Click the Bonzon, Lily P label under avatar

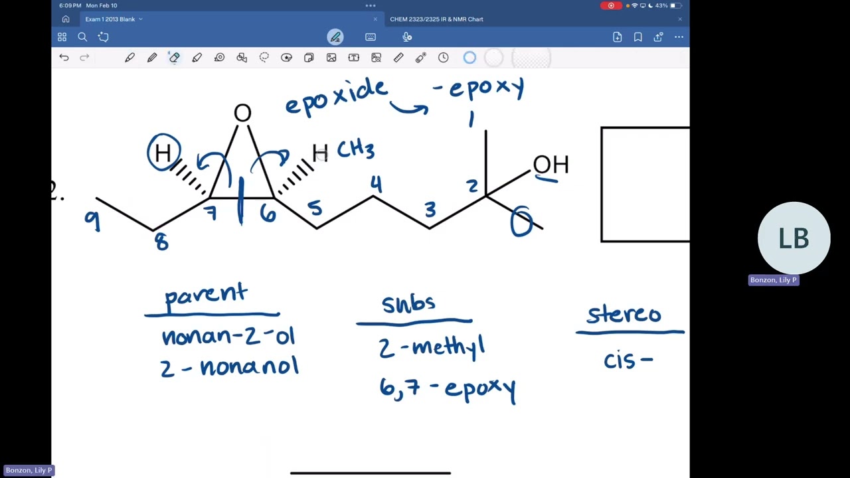click(x=773, y=280)
